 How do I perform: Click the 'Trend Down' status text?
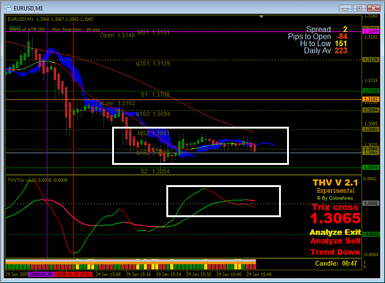point(335,252)
